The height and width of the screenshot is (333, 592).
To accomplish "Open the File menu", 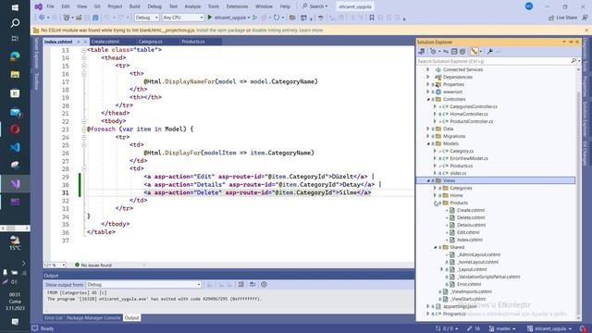I will [50, 6].
